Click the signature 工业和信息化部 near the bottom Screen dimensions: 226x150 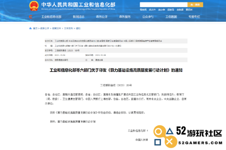tap(137, 131)
